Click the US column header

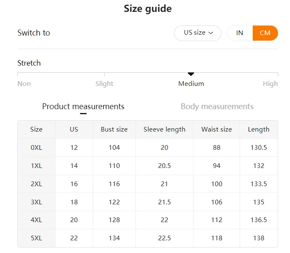tap(74, 129)
